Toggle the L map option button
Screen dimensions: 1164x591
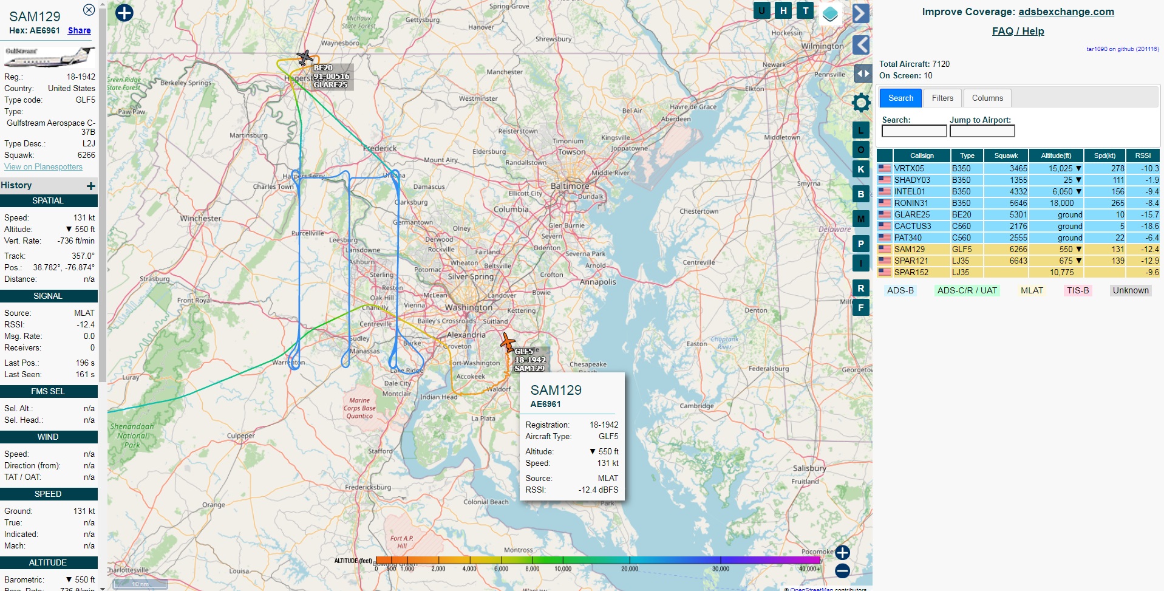point(860,130)
